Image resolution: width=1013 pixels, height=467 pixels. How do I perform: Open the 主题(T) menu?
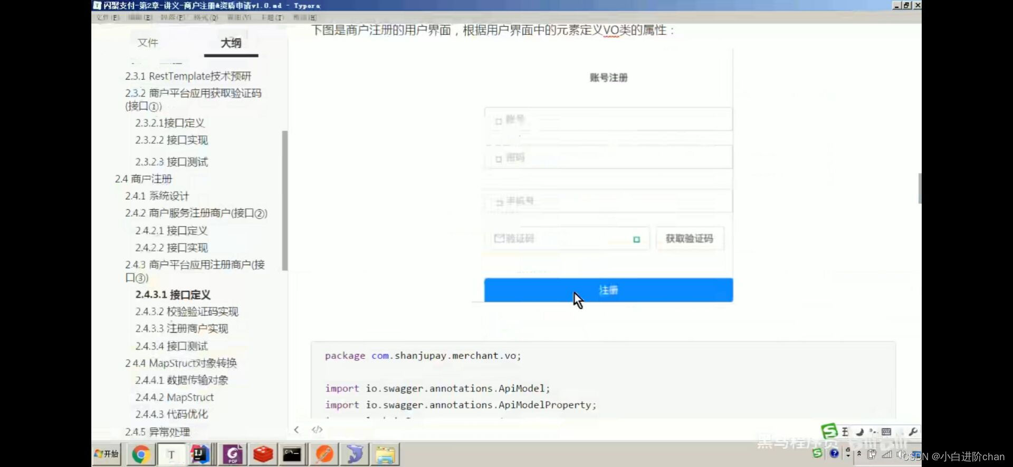point(272,17)
